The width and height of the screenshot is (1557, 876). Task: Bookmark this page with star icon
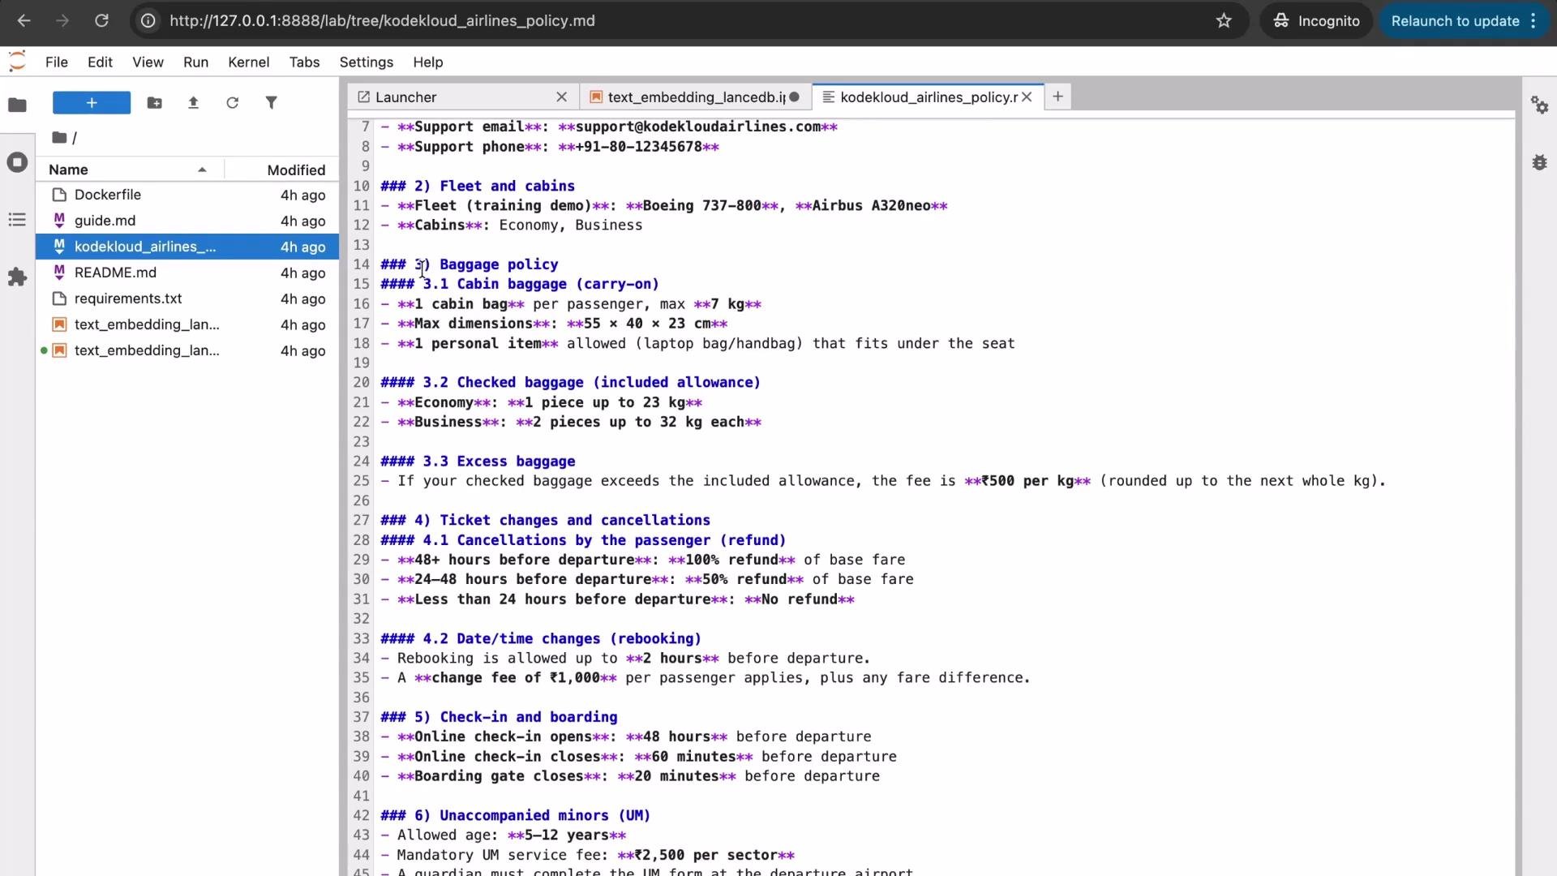click(x=1224, y=21)
